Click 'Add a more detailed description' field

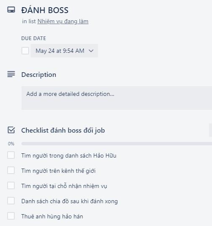(x=117, y=98)
